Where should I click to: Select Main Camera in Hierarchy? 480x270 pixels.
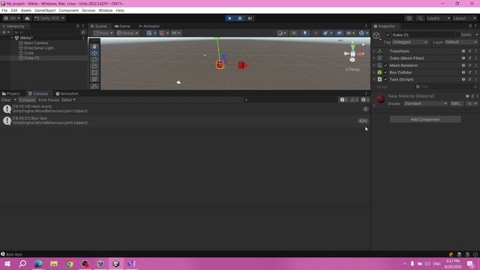(x=36, y=43)
